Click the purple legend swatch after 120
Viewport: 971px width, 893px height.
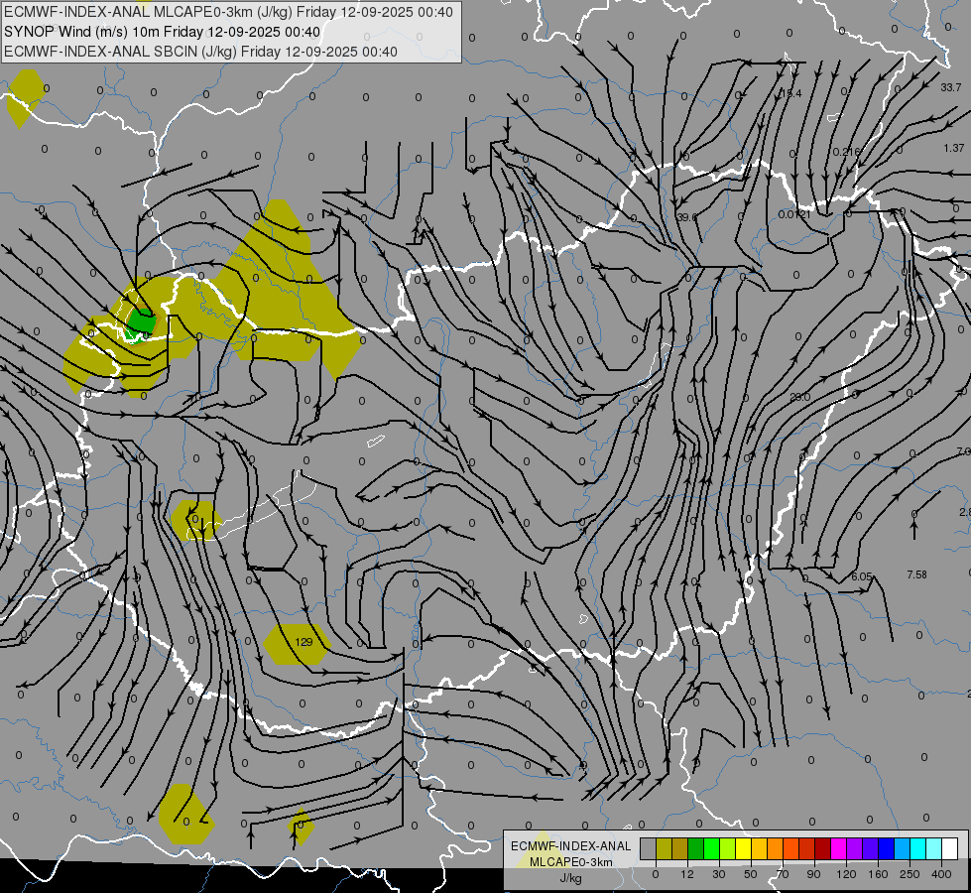point(855,848)
